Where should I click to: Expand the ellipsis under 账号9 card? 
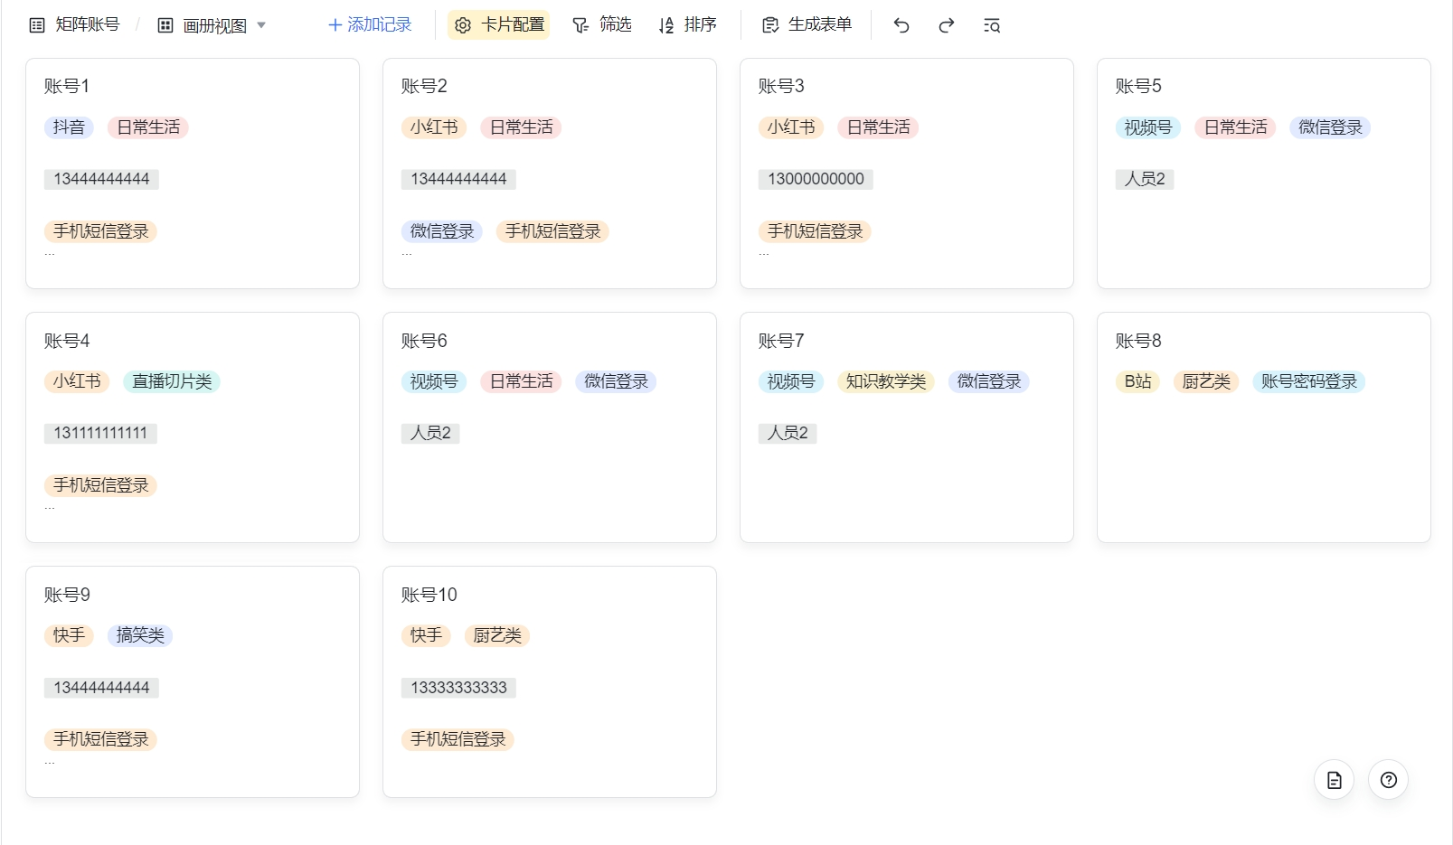[x=50, y=763]
